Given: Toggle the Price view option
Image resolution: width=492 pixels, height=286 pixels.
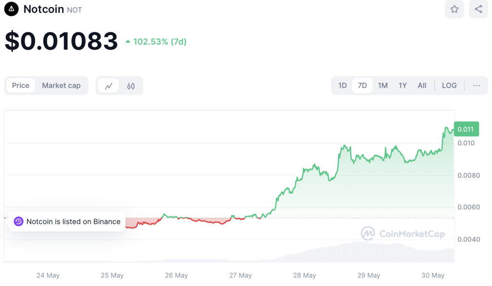Looking at the screenshot, I should (21, 85).
